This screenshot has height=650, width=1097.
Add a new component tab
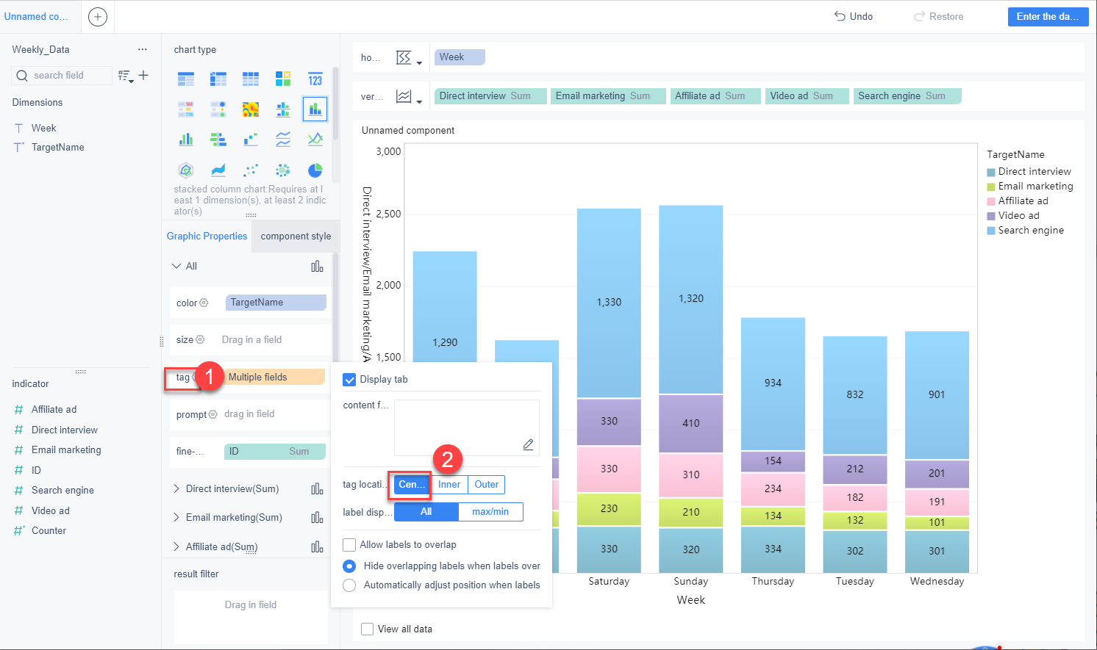coord(98,16)
